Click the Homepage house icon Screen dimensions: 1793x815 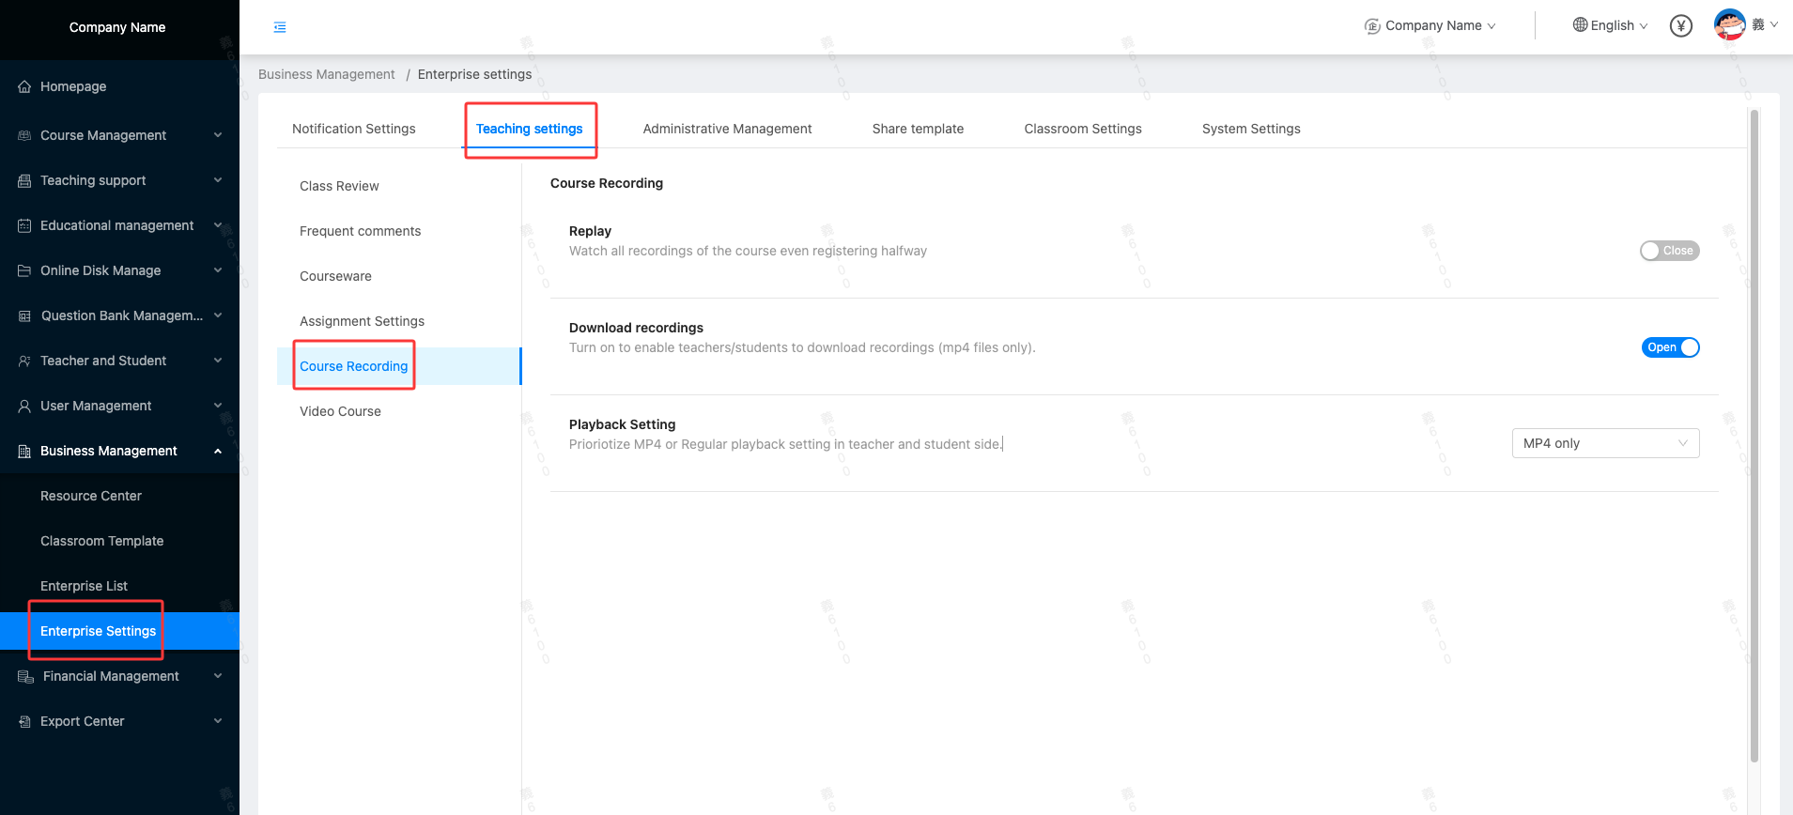click(24, 86)
